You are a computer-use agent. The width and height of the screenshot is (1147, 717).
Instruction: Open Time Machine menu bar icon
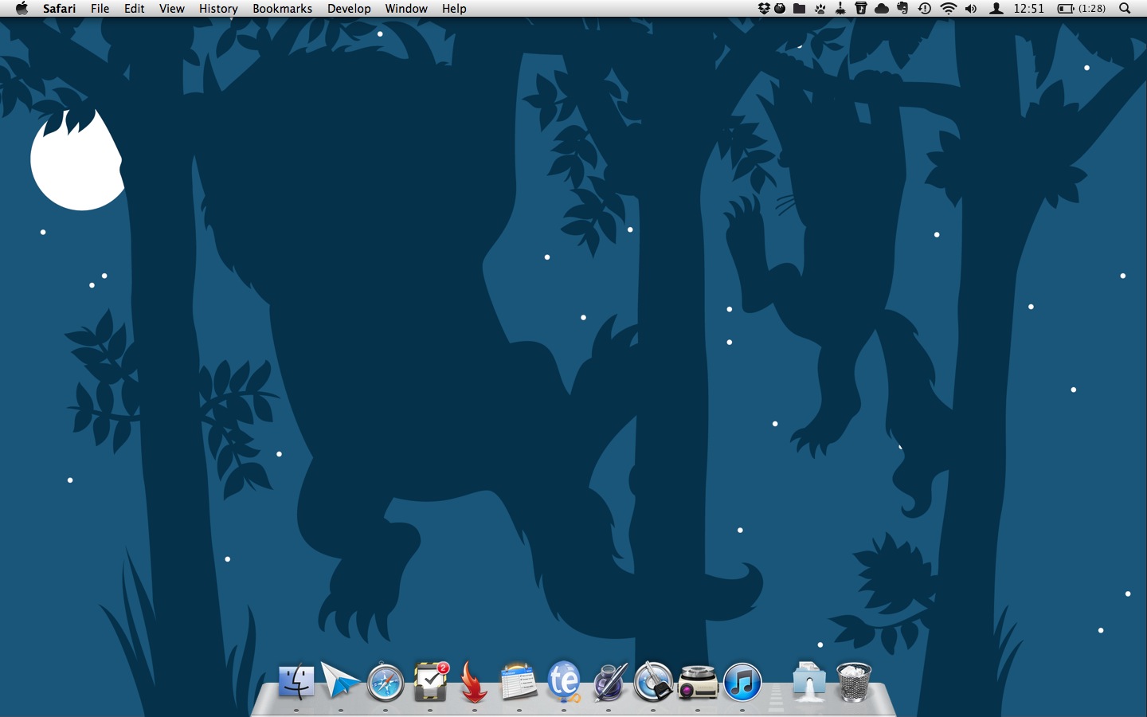pos(924,9)
